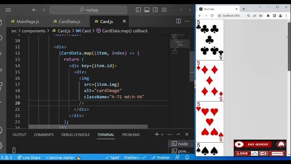Screen dimensions: 291x164
Task: Create a new terminal with the plus icon
Action: click(156, 134)
